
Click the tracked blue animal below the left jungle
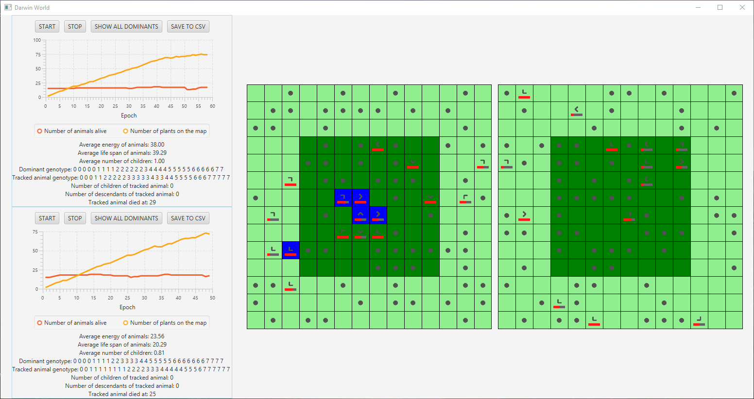pyautogui.click(x=291, y=250)
